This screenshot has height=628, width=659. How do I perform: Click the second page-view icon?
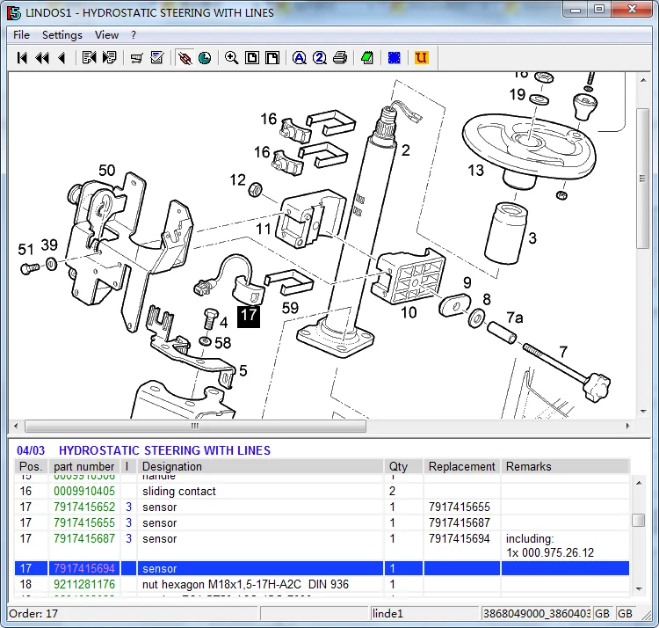(272, 58)
